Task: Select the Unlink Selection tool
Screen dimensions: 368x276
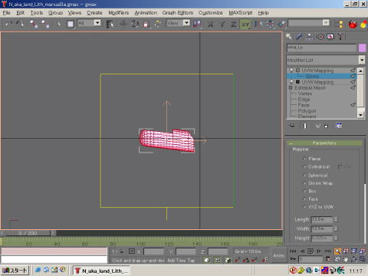Action: point(45,24)
